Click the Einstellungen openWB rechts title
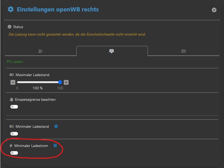Image resolution: width=224 pixels, height=168 pixels. click(x=58, y=9)
